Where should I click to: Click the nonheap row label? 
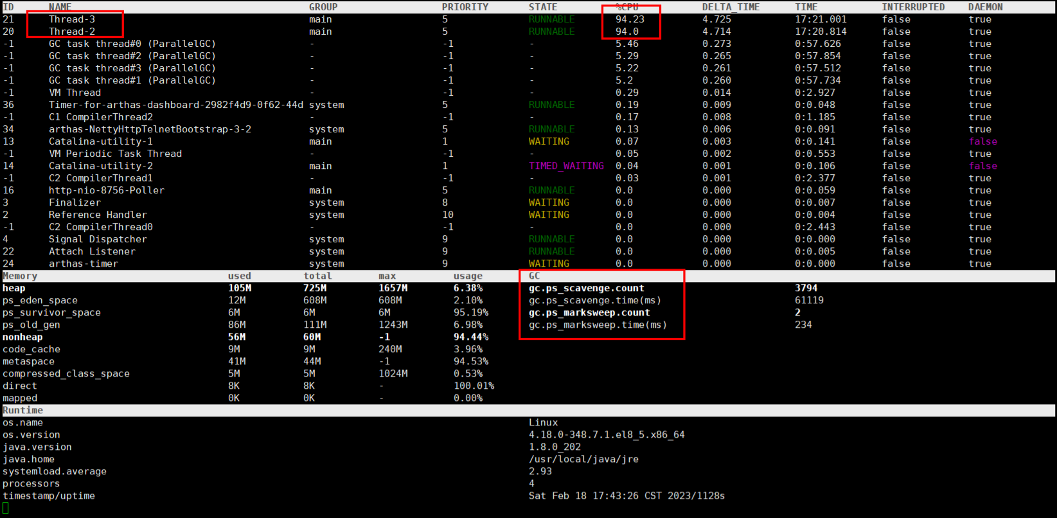point(22,337)
